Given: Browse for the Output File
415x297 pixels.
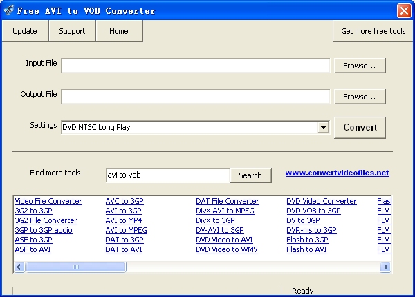Looking at the screenshot, I should [x=360, y=97].
